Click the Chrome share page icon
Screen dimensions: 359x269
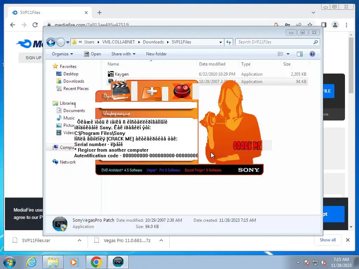pyautogui.click(x=299, y=25)
